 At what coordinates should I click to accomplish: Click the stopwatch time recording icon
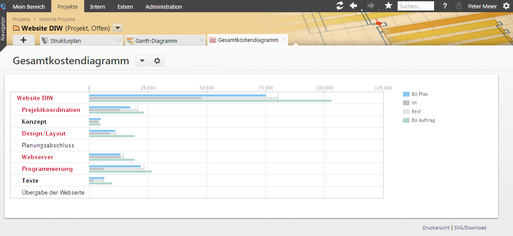459,6
